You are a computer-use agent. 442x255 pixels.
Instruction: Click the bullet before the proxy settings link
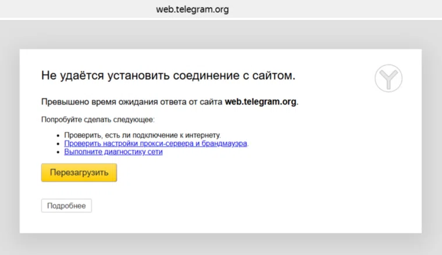click(x=58, y=143)
